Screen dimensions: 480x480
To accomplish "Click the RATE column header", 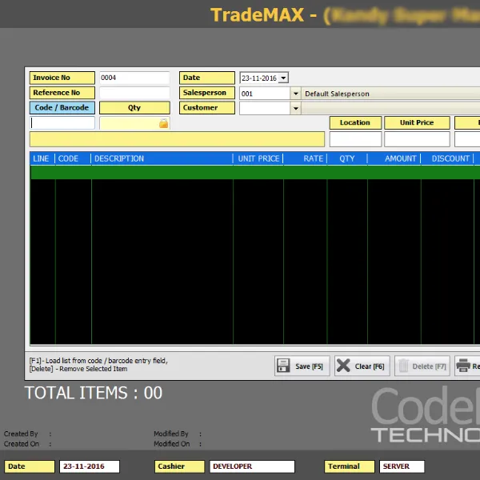I will (x=306, y=158).
